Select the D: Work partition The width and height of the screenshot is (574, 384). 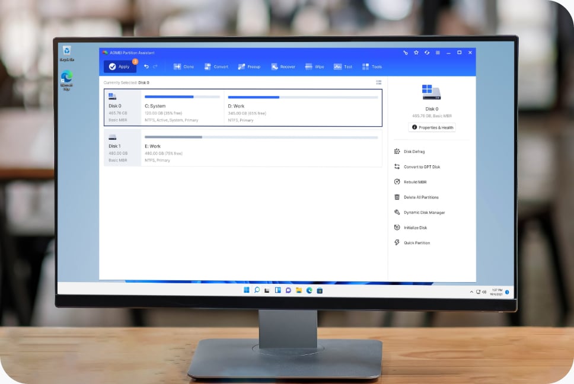click(x=303, y=108)
